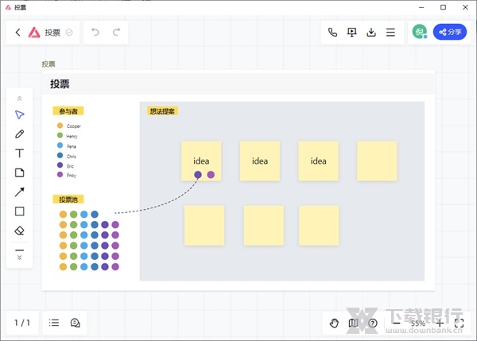Start a voice call
This screenshot has width=477, height=341.
tap(332, 33)
